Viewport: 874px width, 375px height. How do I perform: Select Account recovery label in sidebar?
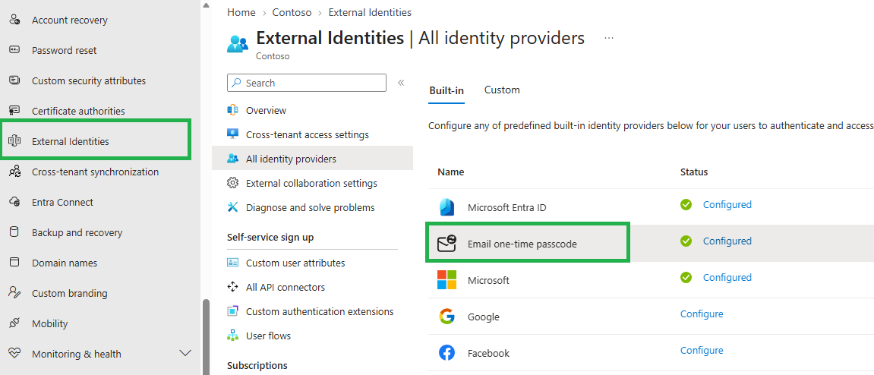(70, 20)
